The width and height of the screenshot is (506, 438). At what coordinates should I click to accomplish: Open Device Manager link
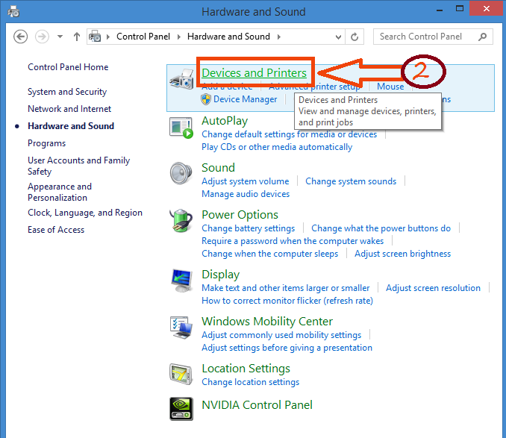pos(246,99)
